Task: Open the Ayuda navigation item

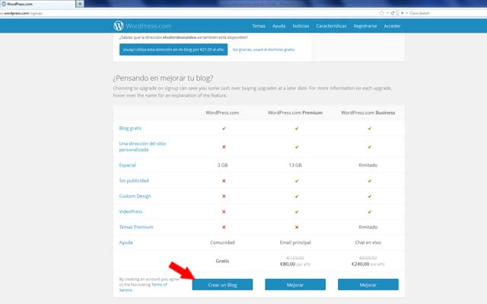Action: 279,26
